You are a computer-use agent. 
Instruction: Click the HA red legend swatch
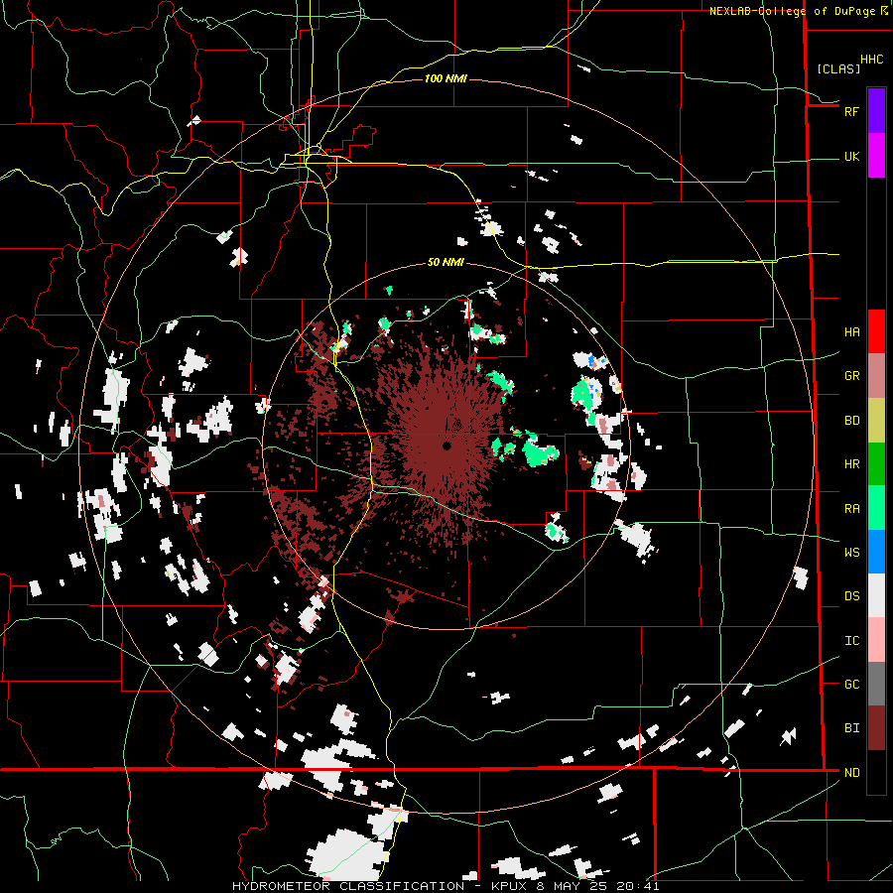pos(876,331)
